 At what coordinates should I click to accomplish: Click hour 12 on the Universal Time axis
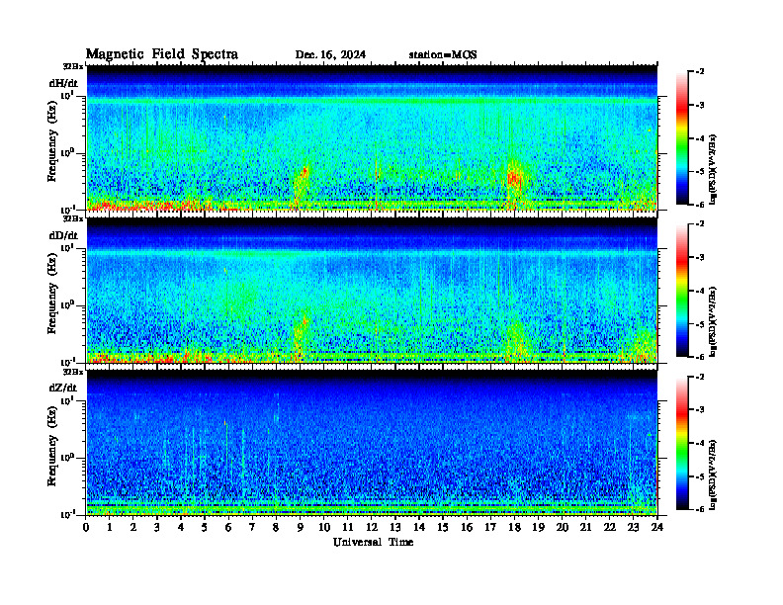click(372, 527)
